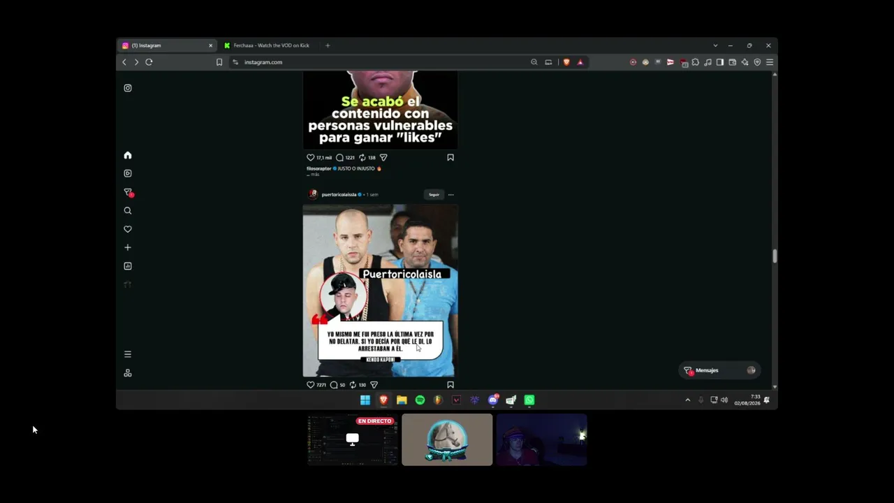Open the Instagram logo in sidebar
The image size is (894, 503).
click(x=128, y=88)
